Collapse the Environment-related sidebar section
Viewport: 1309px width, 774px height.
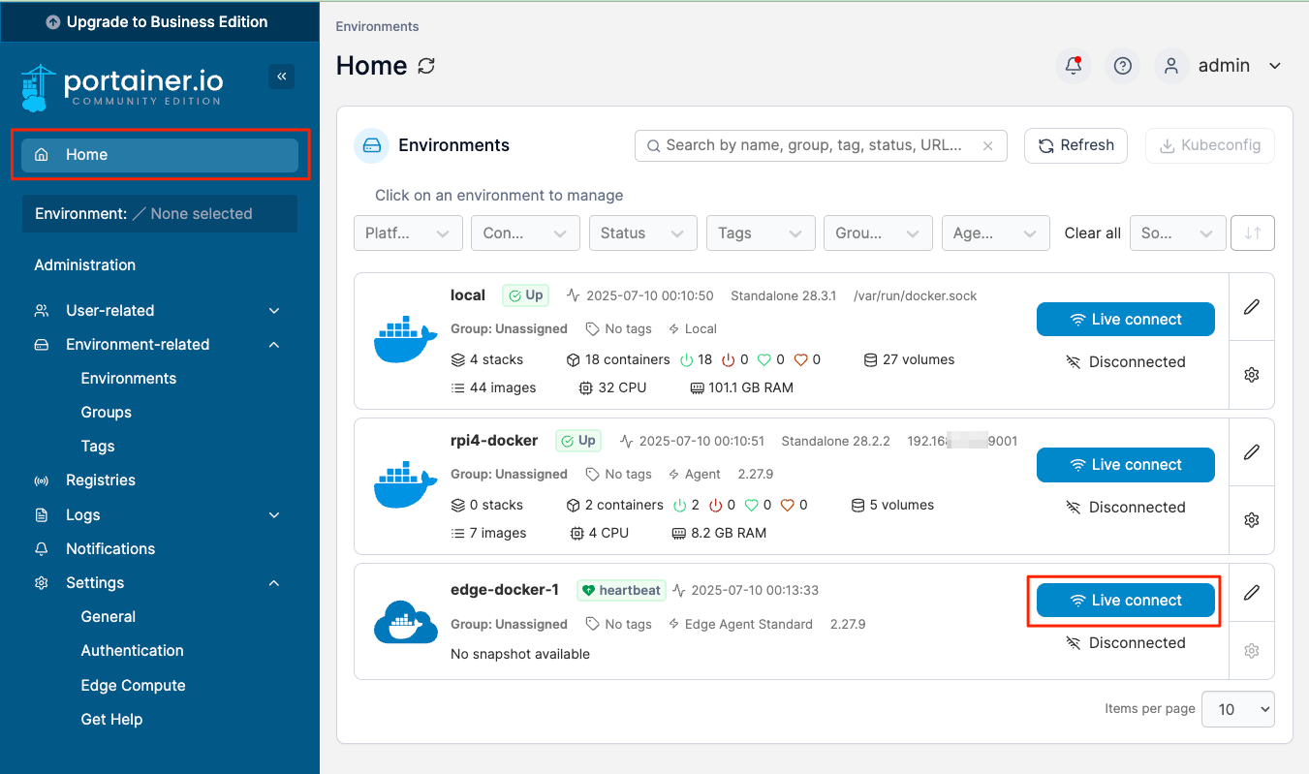click(274, 345)
